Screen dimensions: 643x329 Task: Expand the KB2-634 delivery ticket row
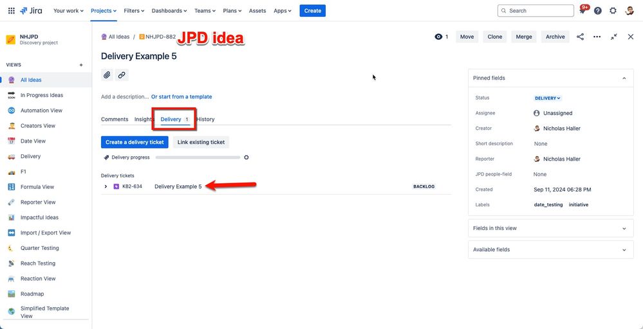(x=106, y=186)
